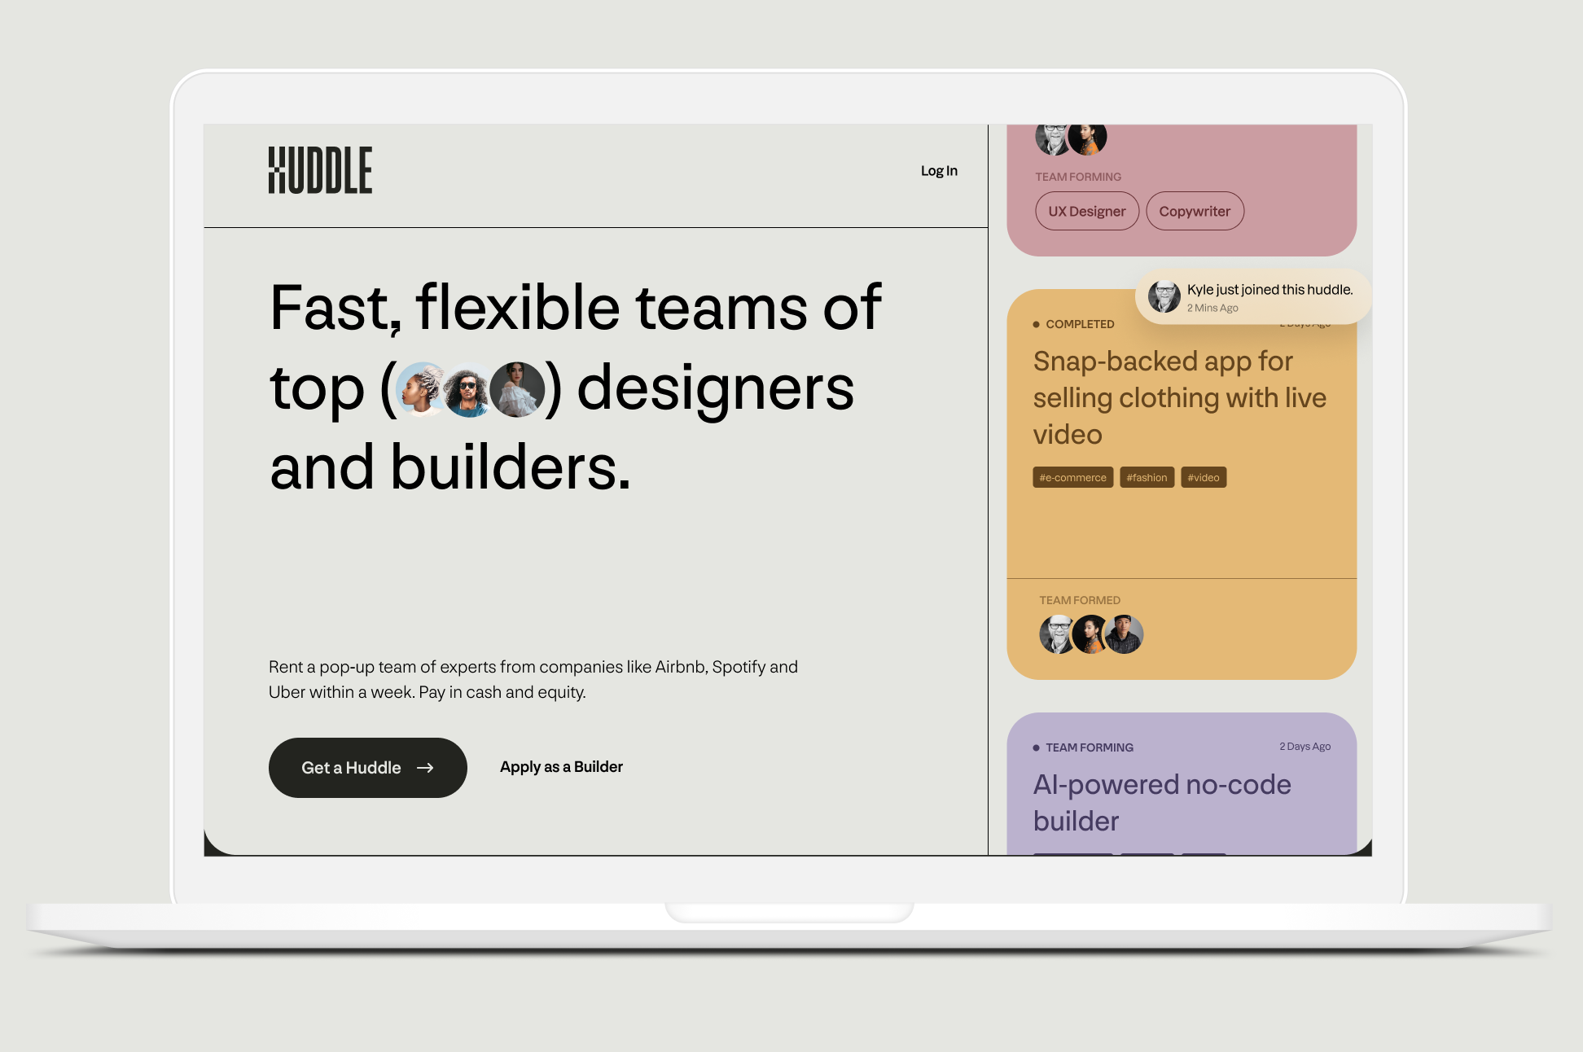Open the Apply as a Builder link

click(561, 767)
